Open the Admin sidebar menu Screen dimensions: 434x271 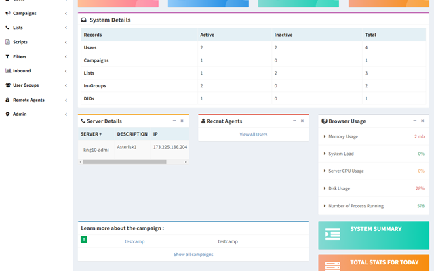(x=37, y=114)
